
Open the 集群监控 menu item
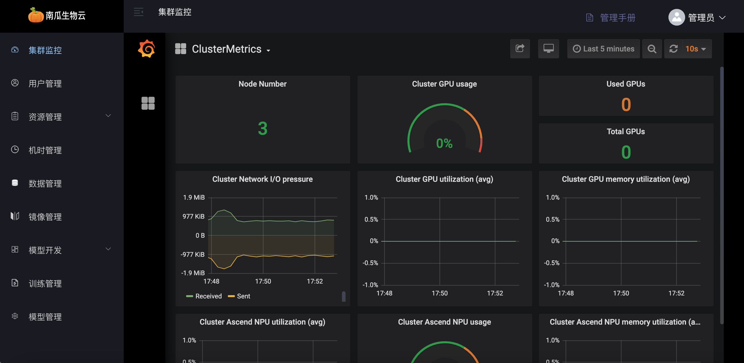click(62, 50)
